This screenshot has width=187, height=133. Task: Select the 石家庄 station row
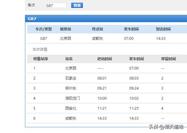(x=71, y=78)
